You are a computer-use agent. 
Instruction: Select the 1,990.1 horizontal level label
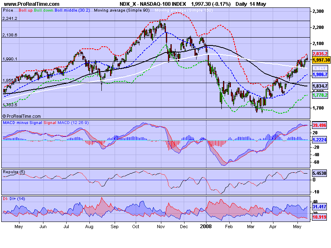[10, 59]
